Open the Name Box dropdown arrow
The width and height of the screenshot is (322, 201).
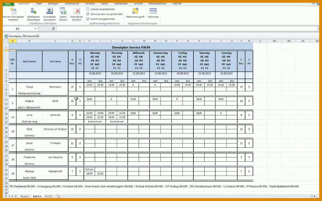(x=35, y=29)
